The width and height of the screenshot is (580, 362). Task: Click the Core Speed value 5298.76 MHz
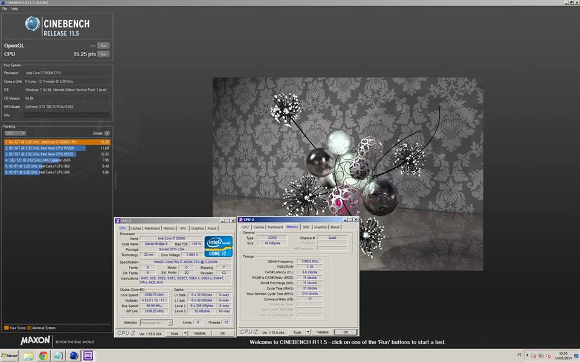(x=155, y=295)
